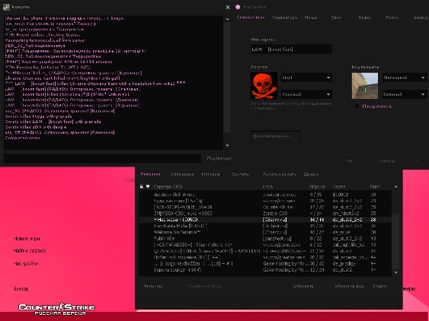The image size is (429, 321).
Task: Click the Подтвердить button in the console
Action: pos(219,158)
